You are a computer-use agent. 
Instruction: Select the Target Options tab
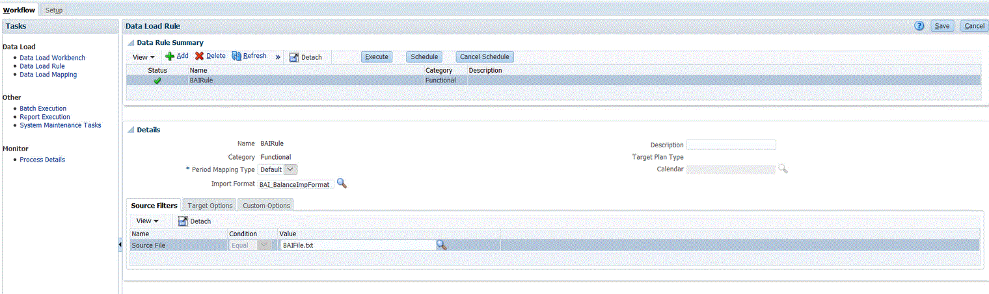(x=210, y=205)
